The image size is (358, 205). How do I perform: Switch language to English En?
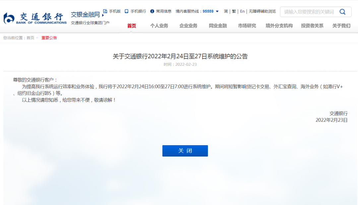pyautogui.click(x=242, y=11)
